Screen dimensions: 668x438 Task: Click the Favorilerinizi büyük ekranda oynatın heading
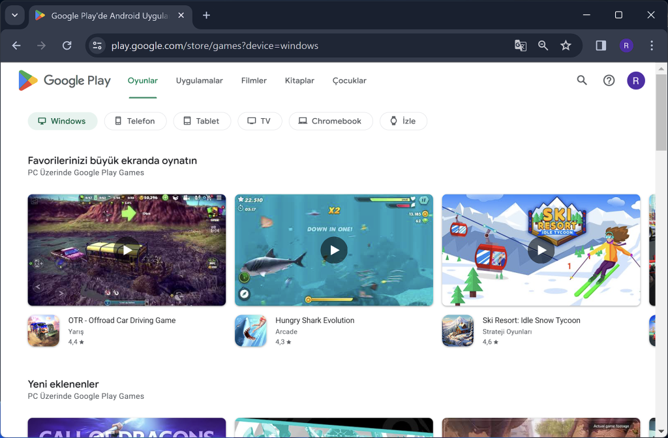(x=112, y=161)
